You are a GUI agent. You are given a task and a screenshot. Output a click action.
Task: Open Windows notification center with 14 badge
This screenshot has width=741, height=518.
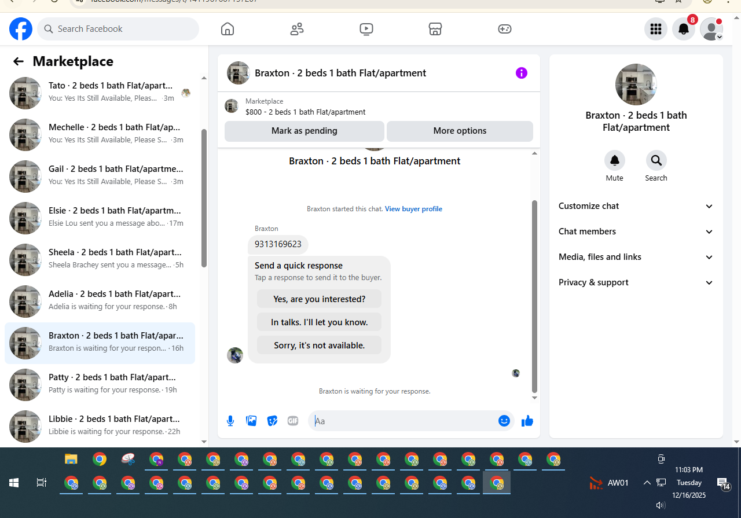[723, 483]
